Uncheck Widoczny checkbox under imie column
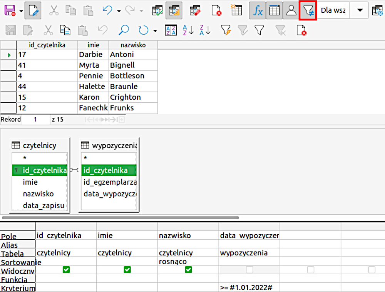Viewport: 385px width, 292px height. (x=127, y=270)
